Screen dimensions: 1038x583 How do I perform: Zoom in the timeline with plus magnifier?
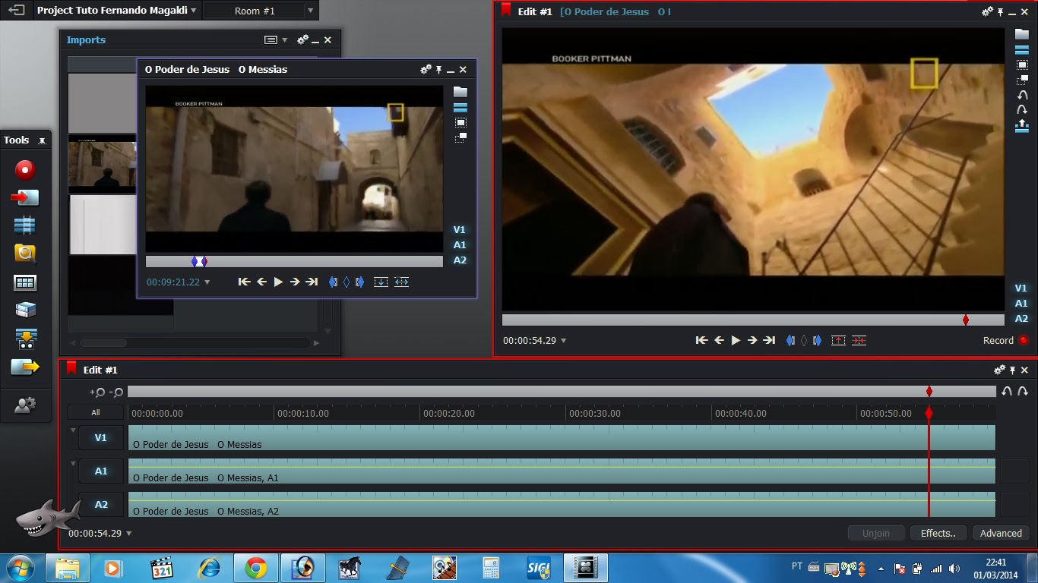click(x=97, y=392)
